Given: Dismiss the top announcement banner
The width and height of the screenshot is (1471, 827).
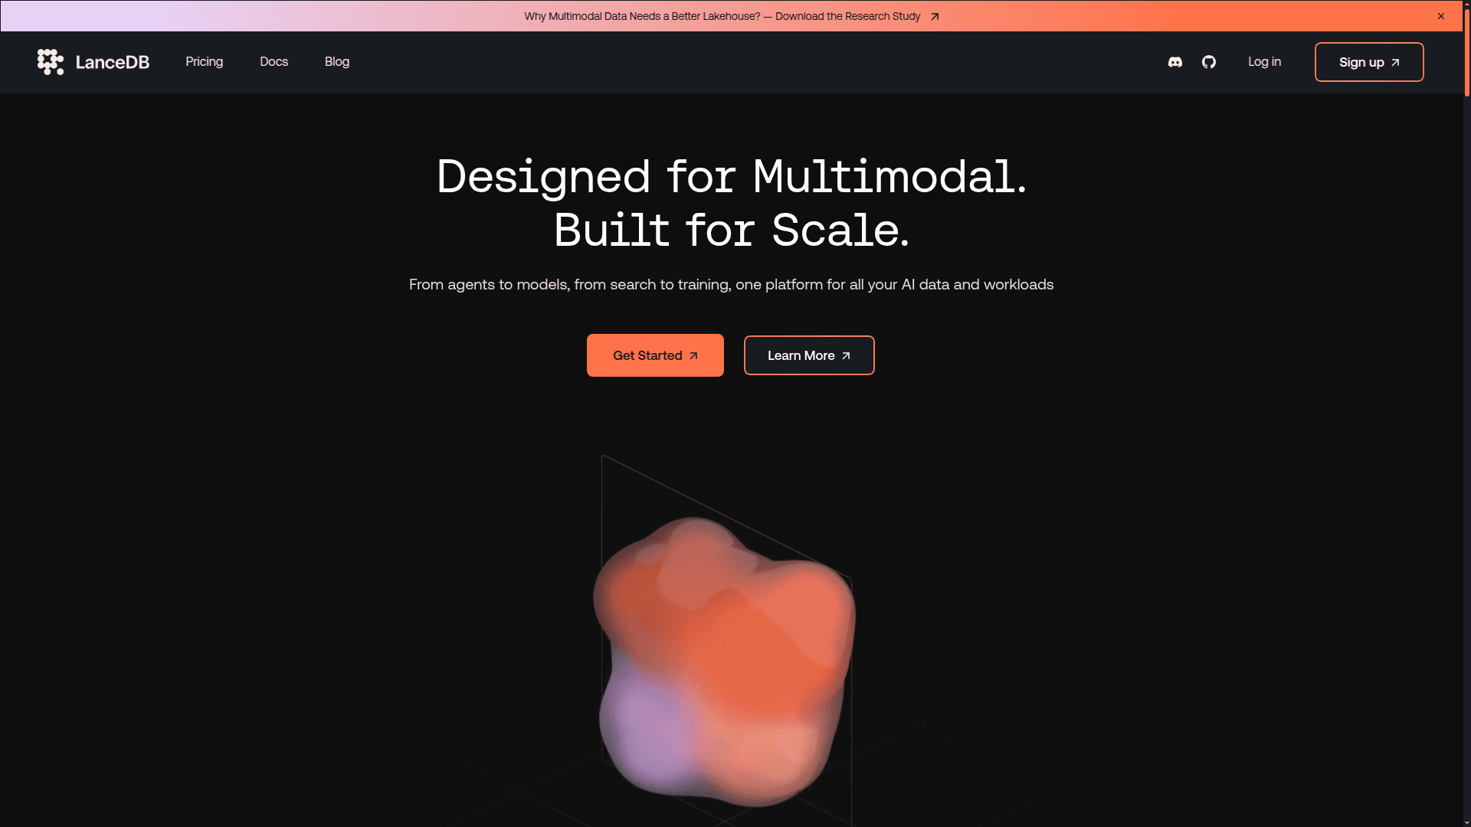Looking at the screenshot, I should (x=1441, y=16).
